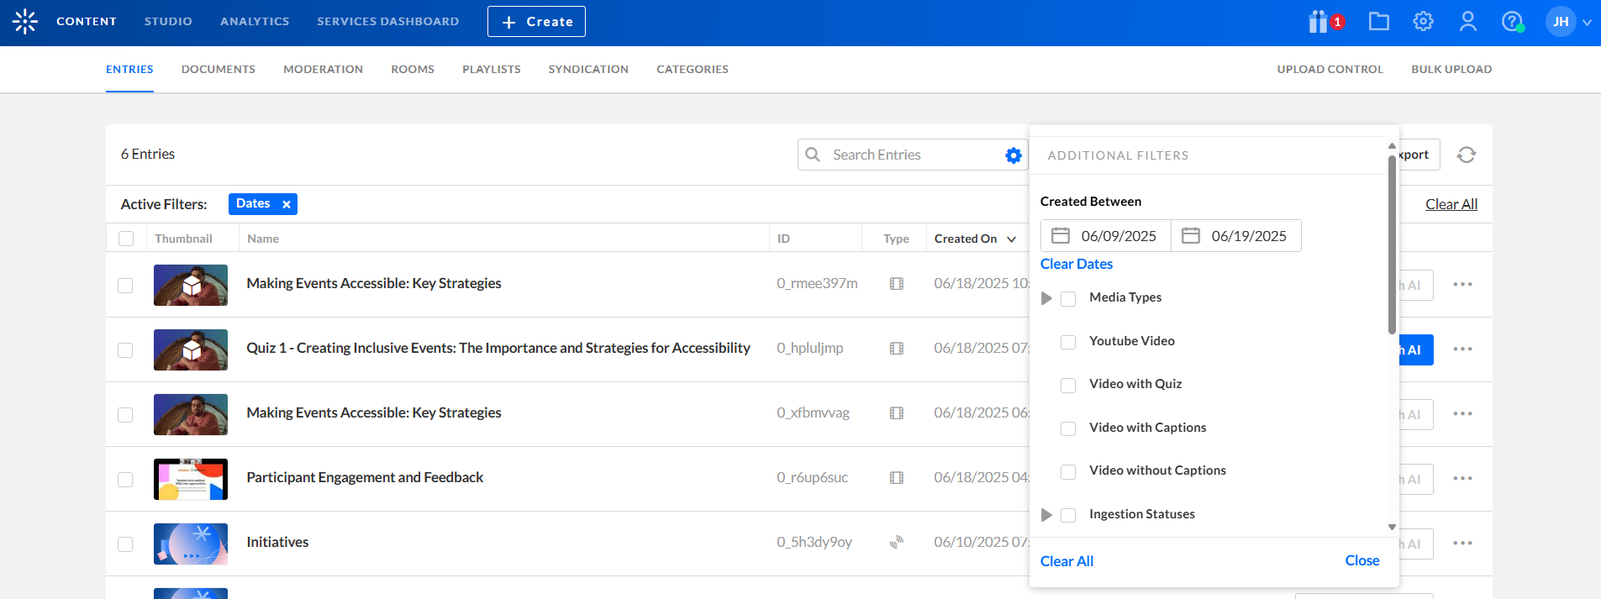Expand the Ingestion Statuses filter tree
The width and height of the screenshot is (1601, 599).
[1046, 515]
